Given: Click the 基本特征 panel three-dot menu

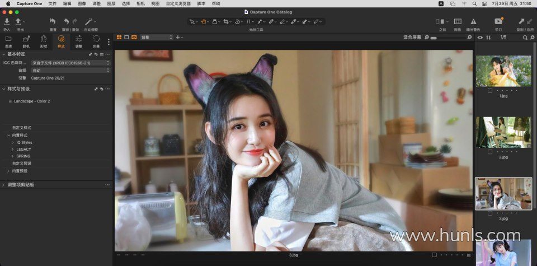Looking at the screenshot, I should (x=107, y=54).
